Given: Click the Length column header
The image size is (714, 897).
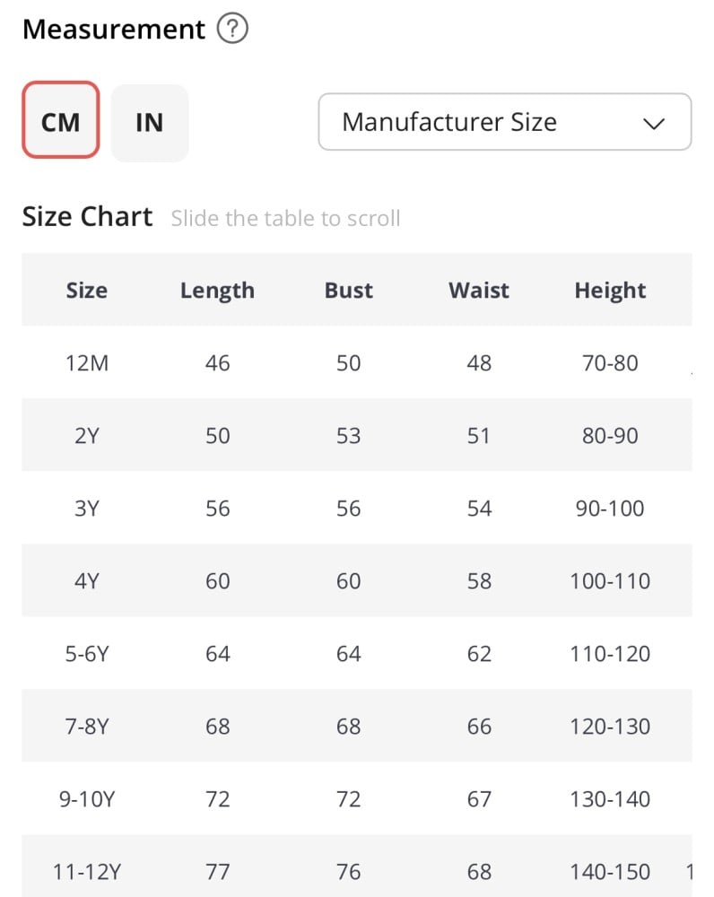Looking at the screenshot, I should tap(217, 291).
